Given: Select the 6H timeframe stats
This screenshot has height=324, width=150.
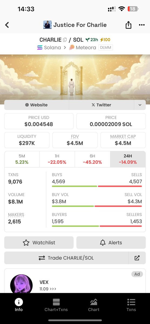Looking at the screenshot, I should 92,159.
